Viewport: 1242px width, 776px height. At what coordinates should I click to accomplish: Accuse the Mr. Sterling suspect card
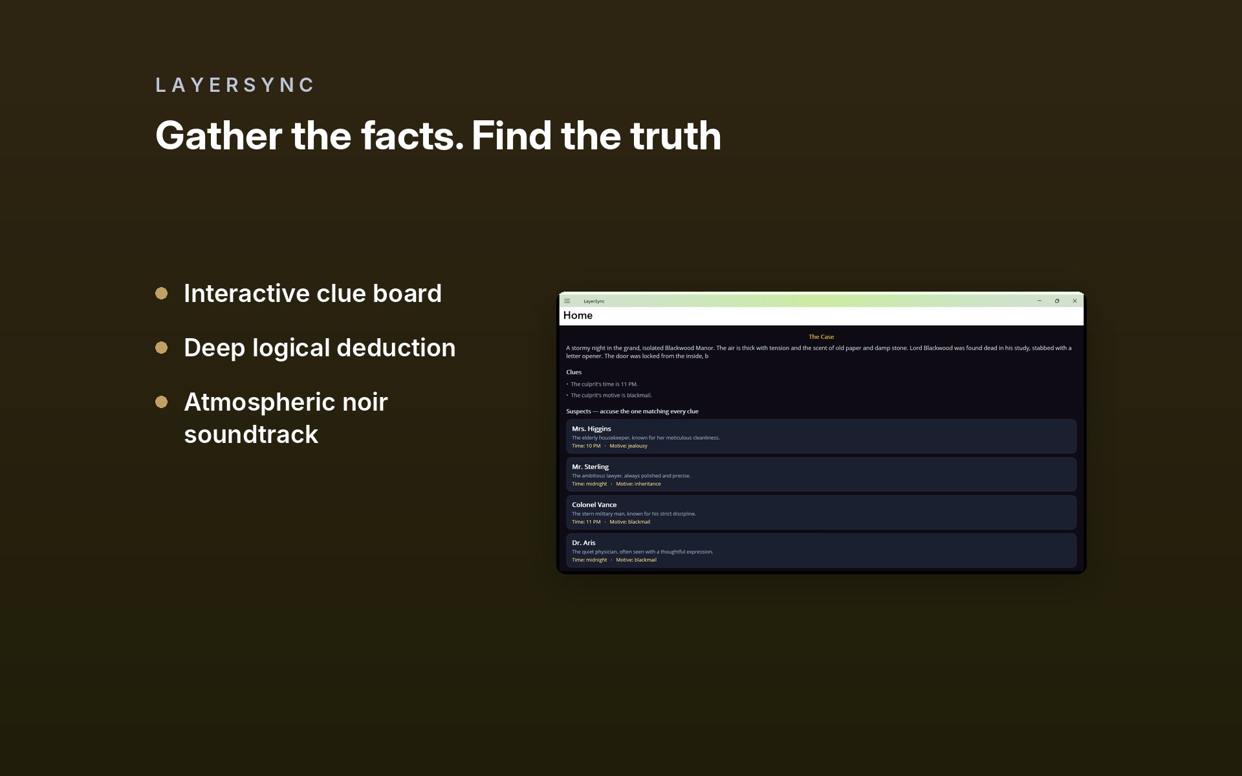click(x=821, y=475)
